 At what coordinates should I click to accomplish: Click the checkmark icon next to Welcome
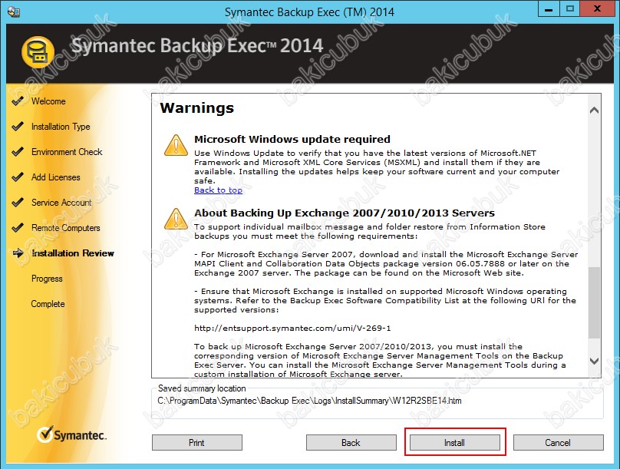tap(18, 101)
